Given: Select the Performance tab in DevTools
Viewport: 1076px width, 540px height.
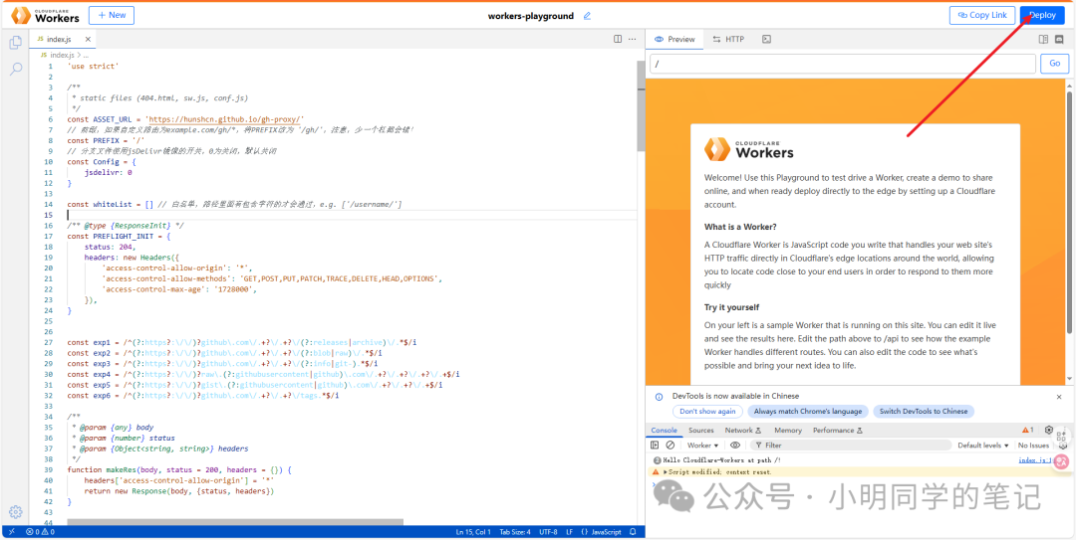Looking at the screenshot, I should coord(837,430).
